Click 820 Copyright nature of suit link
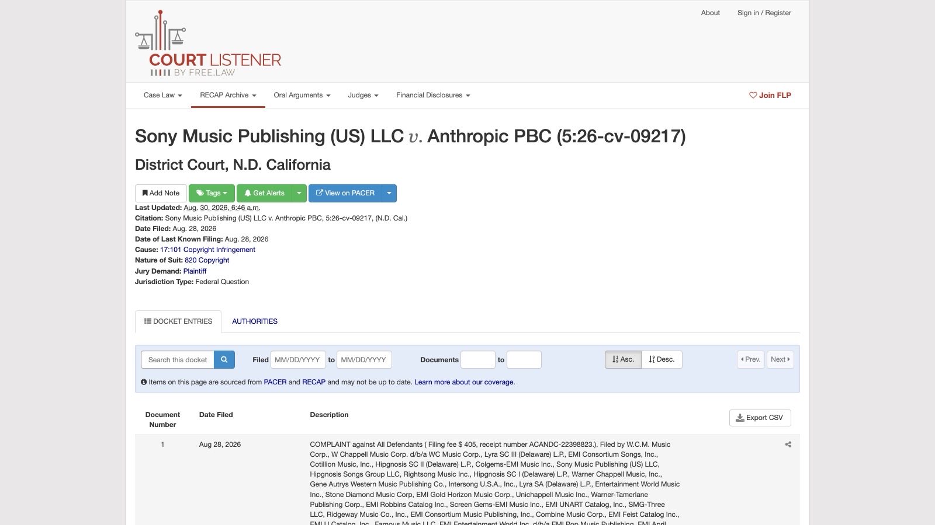 (207, 260)
